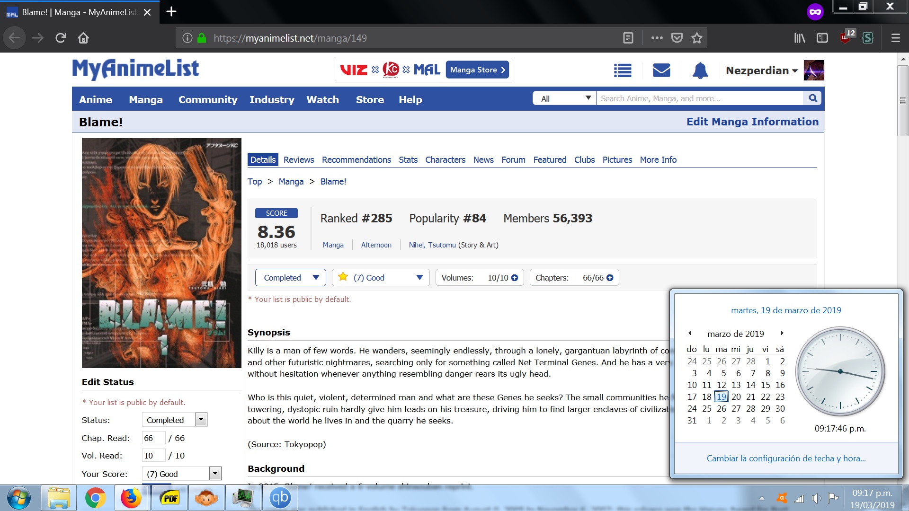Expand the (7) Good score dropdown
909x511 pixels.
pos(381,278)
